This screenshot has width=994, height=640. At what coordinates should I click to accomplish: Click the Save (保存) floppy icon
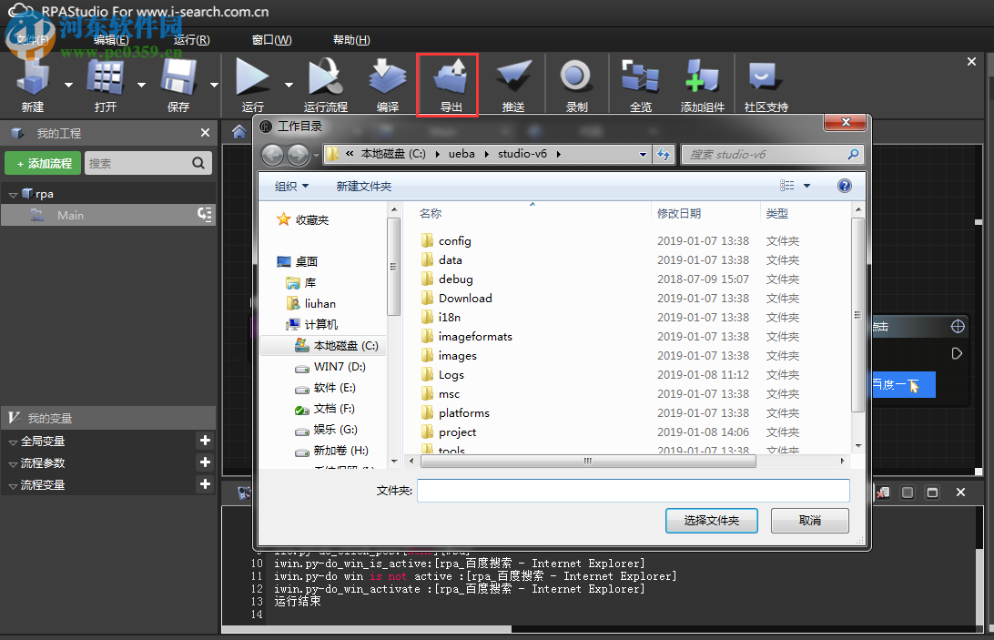(178, 77)
